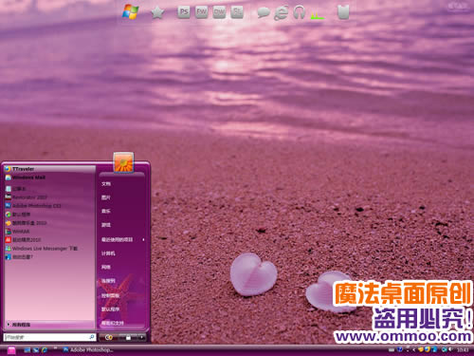Open 文档 in the right Start pane

[106, 184]
